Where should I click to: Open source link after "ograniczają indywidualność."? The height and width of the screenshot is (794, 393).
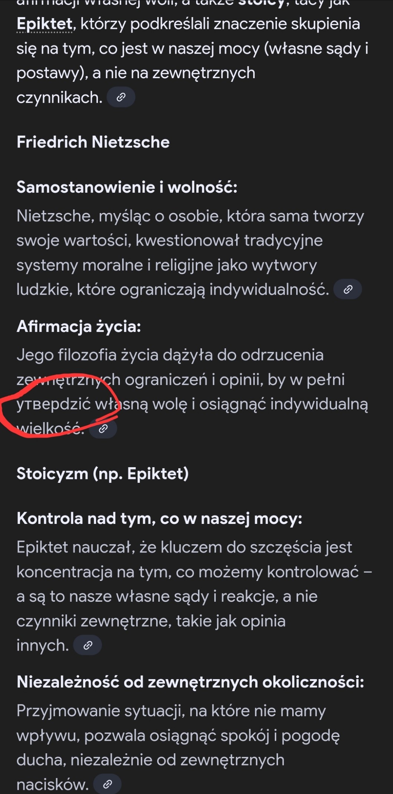(347, 289)
